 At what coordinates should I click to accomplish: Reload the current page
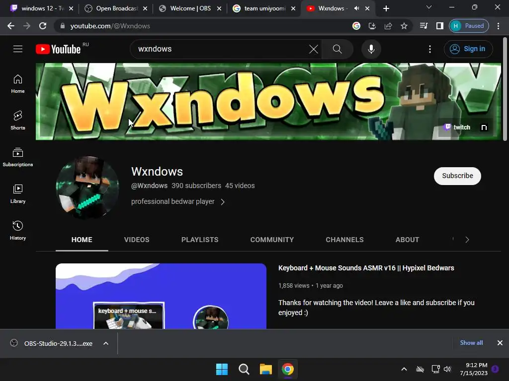coord(43,26)
